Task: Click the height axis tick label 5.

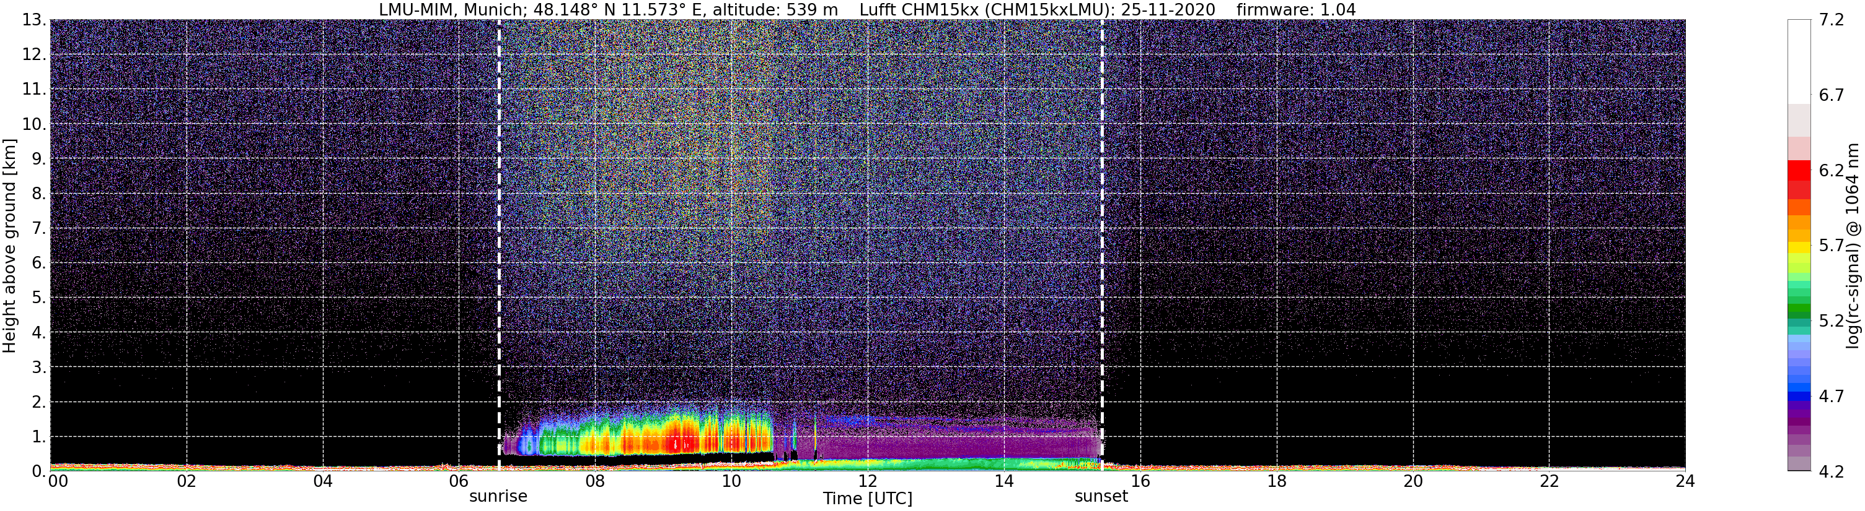Action: [39, 298]
